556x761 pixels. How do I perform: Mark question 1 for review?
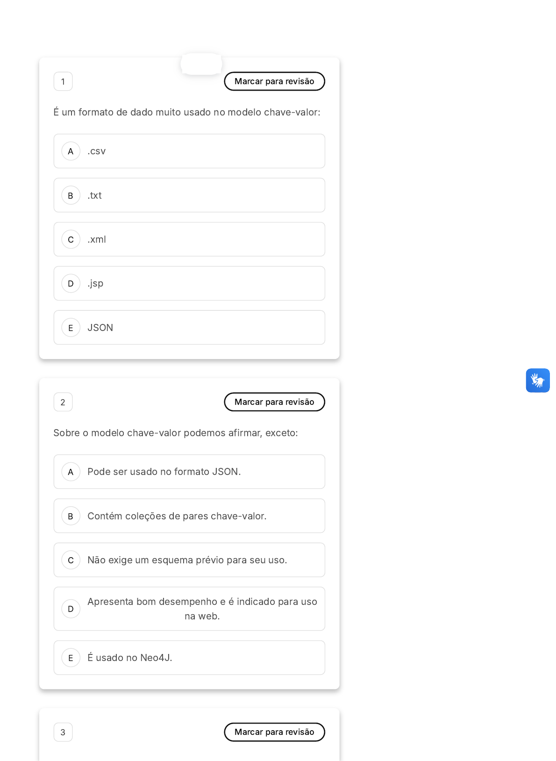coord(274,81)
